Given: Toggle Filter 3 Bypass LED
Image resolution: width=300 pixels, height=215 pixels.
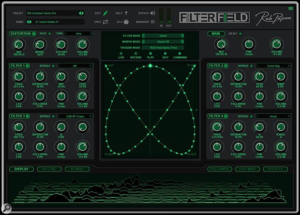Looking at the screenshot, I should tap(53, 117).
